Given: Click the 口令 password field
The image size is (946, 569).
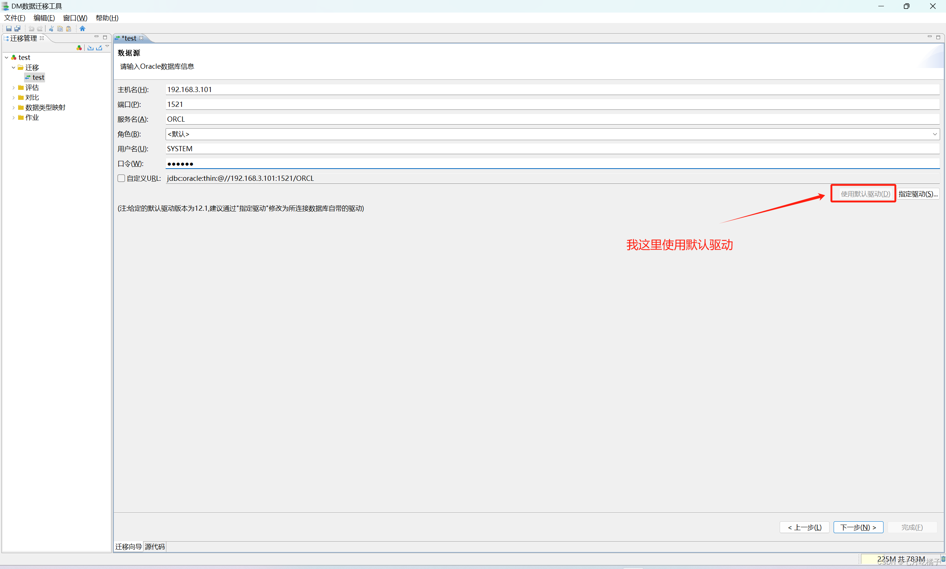Looking at the screenshot, I should pos(553,164).
